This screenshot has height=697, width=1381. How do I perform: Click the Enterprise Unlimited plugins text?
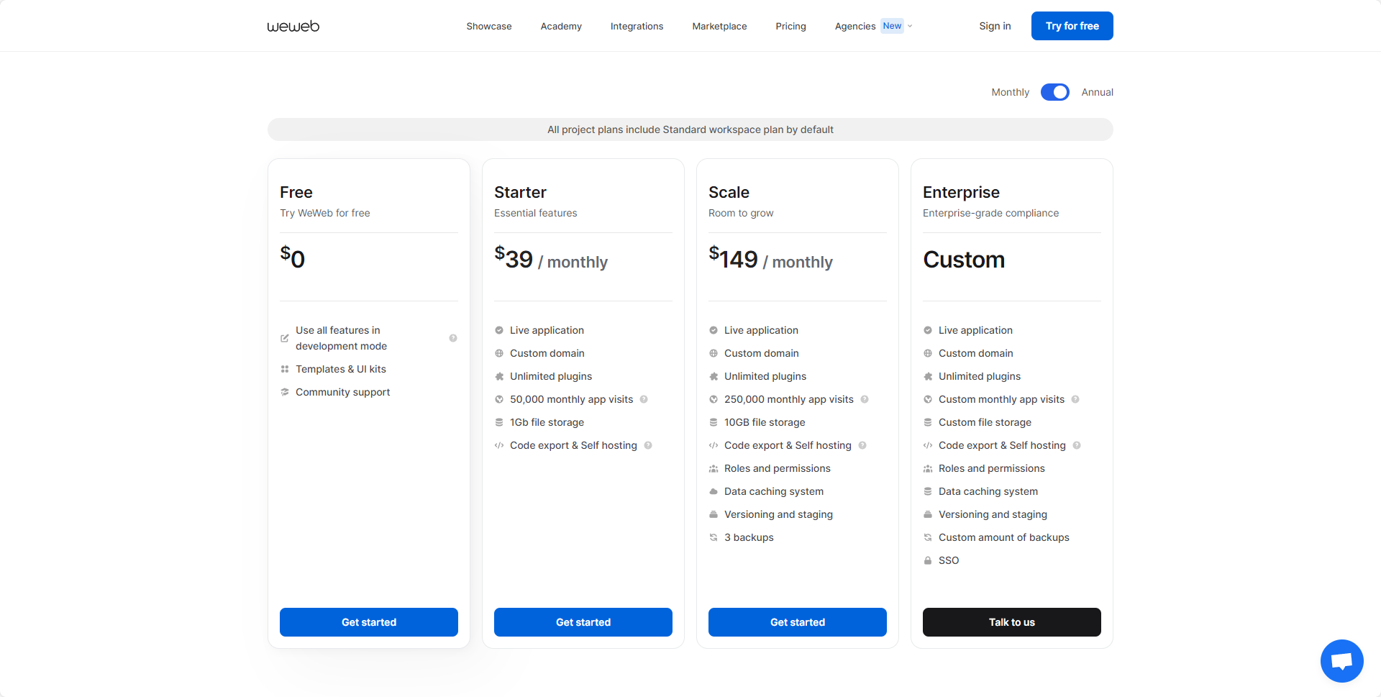click(980, 376)
